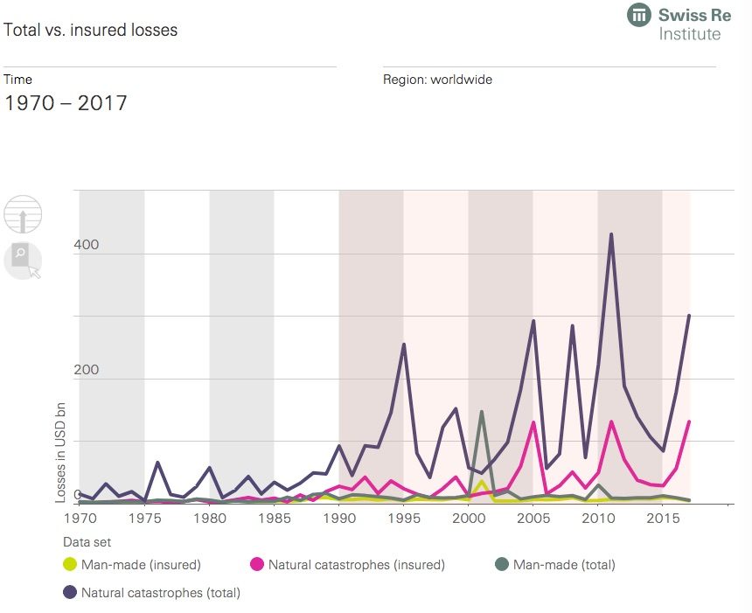Toggle Natural catastrophes (total) purple legend dot
Viewport: 752px width, 613px height.
click(x=70, y=592)
